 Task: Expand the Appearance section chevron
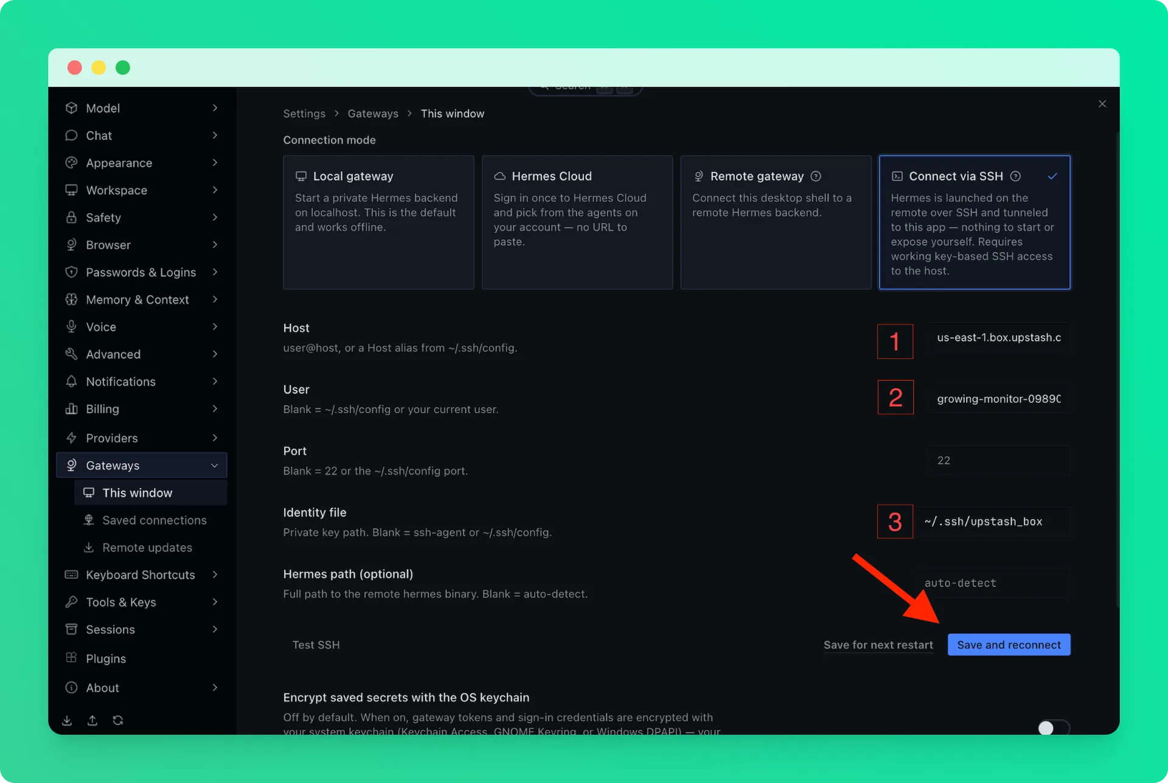click(215, 163)
